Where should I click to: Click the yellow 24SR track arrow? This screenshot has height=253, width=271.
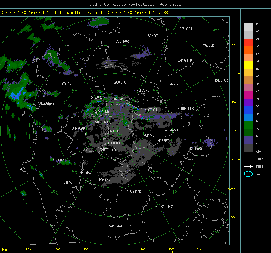coord(248,159)
